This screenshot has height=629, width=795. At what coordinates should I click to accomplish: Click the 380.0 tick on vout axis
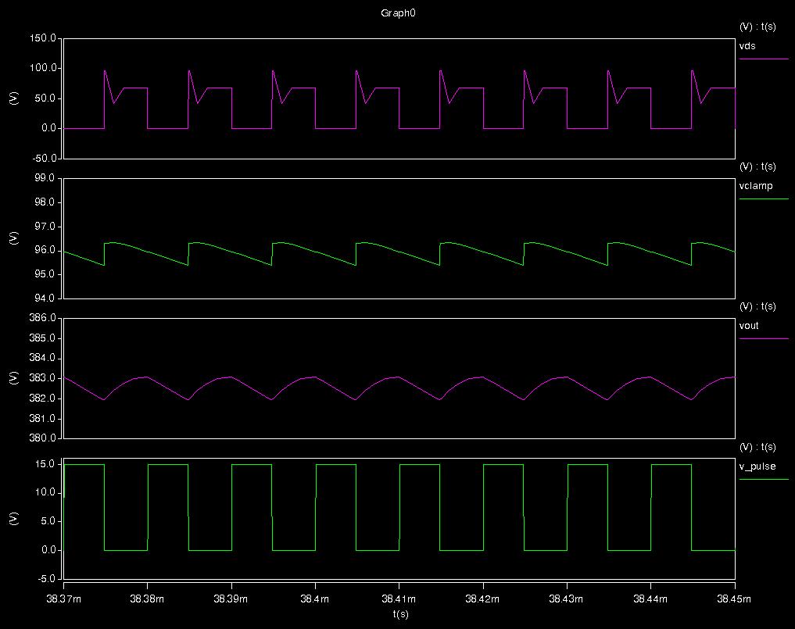tap(43, 438)
